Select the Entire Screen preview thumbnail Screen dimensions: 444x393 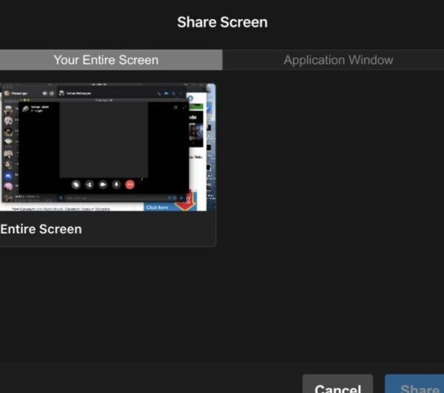point(107,147)
